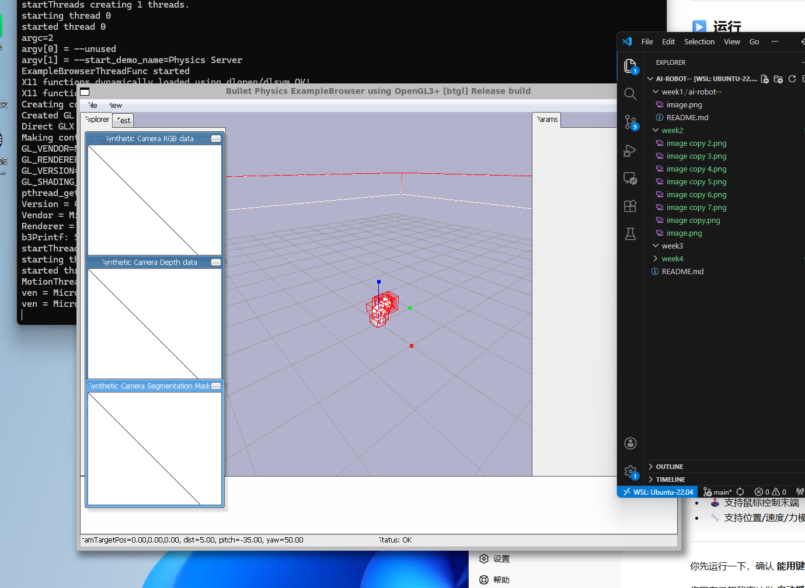Switch to the Test tab in Bullet

pos(123,120)
